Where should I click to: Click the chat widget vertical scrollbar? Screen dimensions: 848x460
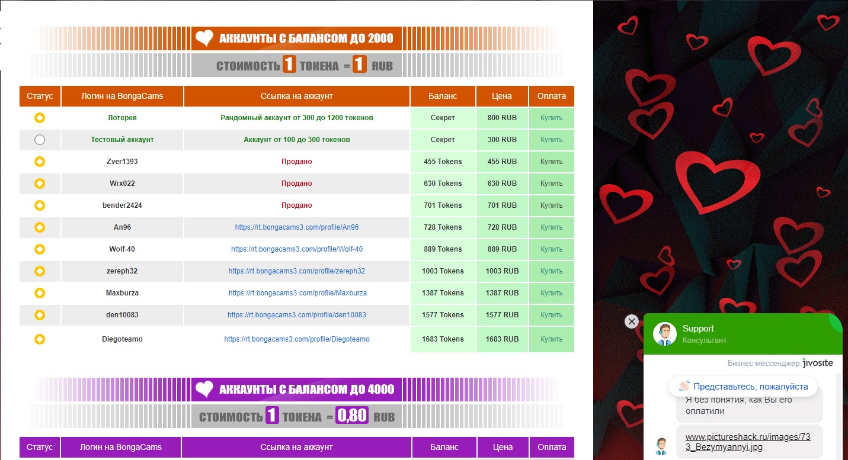(x=839, y=416)
